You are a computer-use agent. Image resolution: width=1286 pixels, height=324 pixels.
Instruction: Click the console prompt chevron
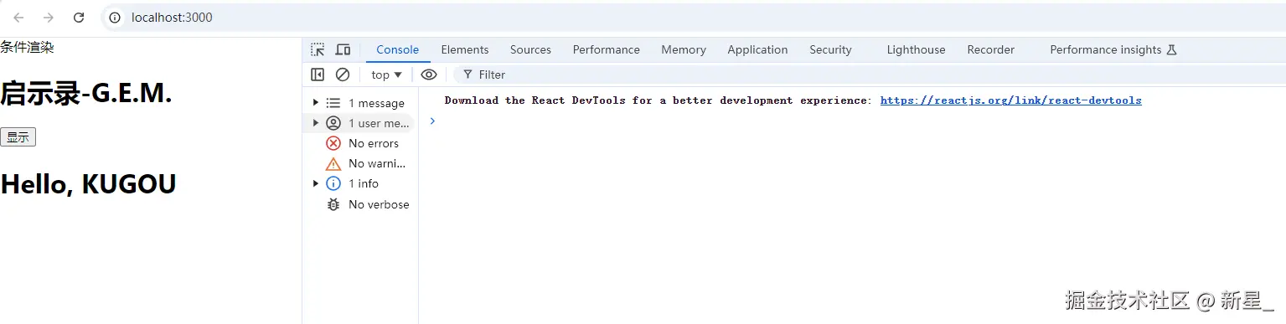tap(432, 121)
